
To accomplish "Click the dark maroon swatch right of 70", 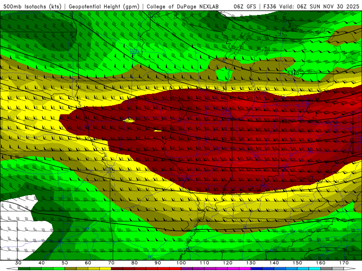I will coord(117,269).
